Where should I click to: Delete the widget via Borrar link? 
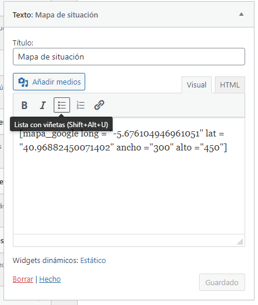coord(23,279)
